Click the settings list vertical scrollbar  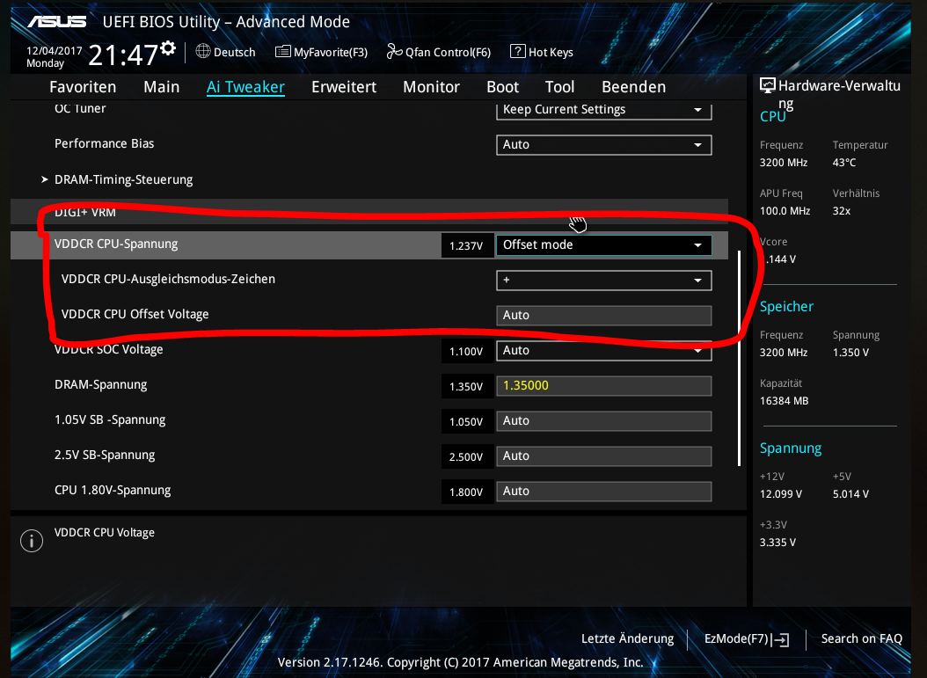point(739,358)
